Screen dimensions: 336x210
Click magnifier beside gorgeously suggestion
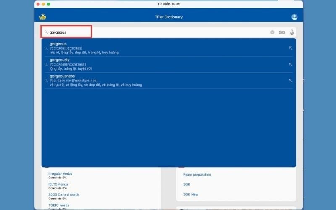46,65
